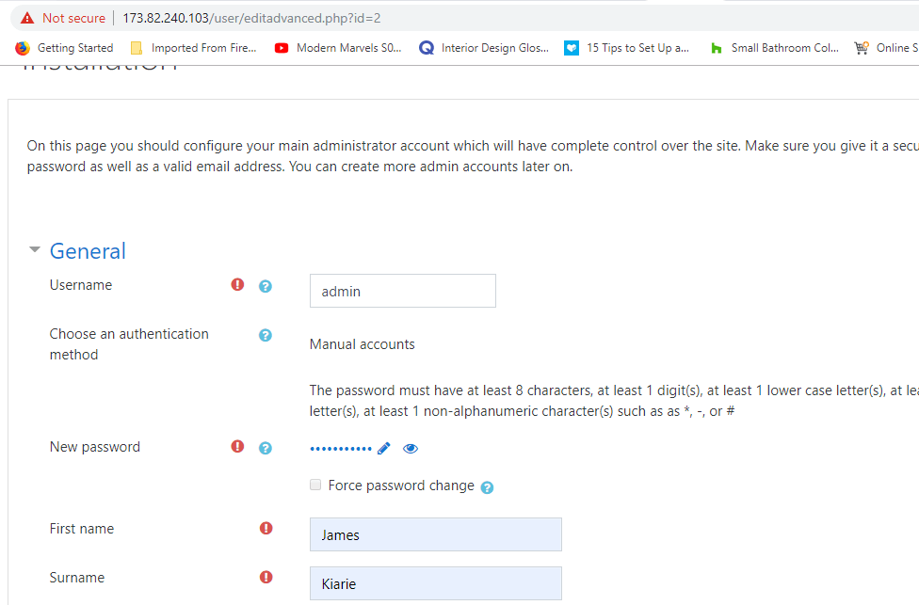Click the New password help icon
The image size is (919, 605).
point(266,448)
